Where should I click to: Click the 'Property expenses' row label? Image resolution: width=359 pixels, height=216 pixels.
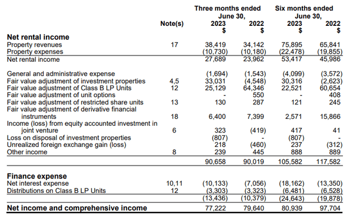pyautogui.click(x=35, y=52)
